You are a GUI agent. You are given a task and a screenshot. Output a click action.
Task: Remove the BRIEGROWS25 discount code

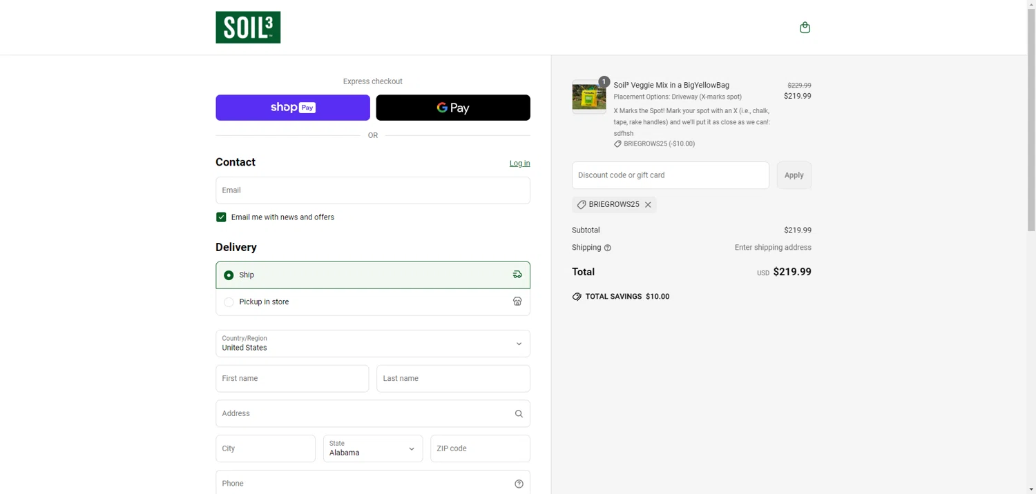pos(648,205)
